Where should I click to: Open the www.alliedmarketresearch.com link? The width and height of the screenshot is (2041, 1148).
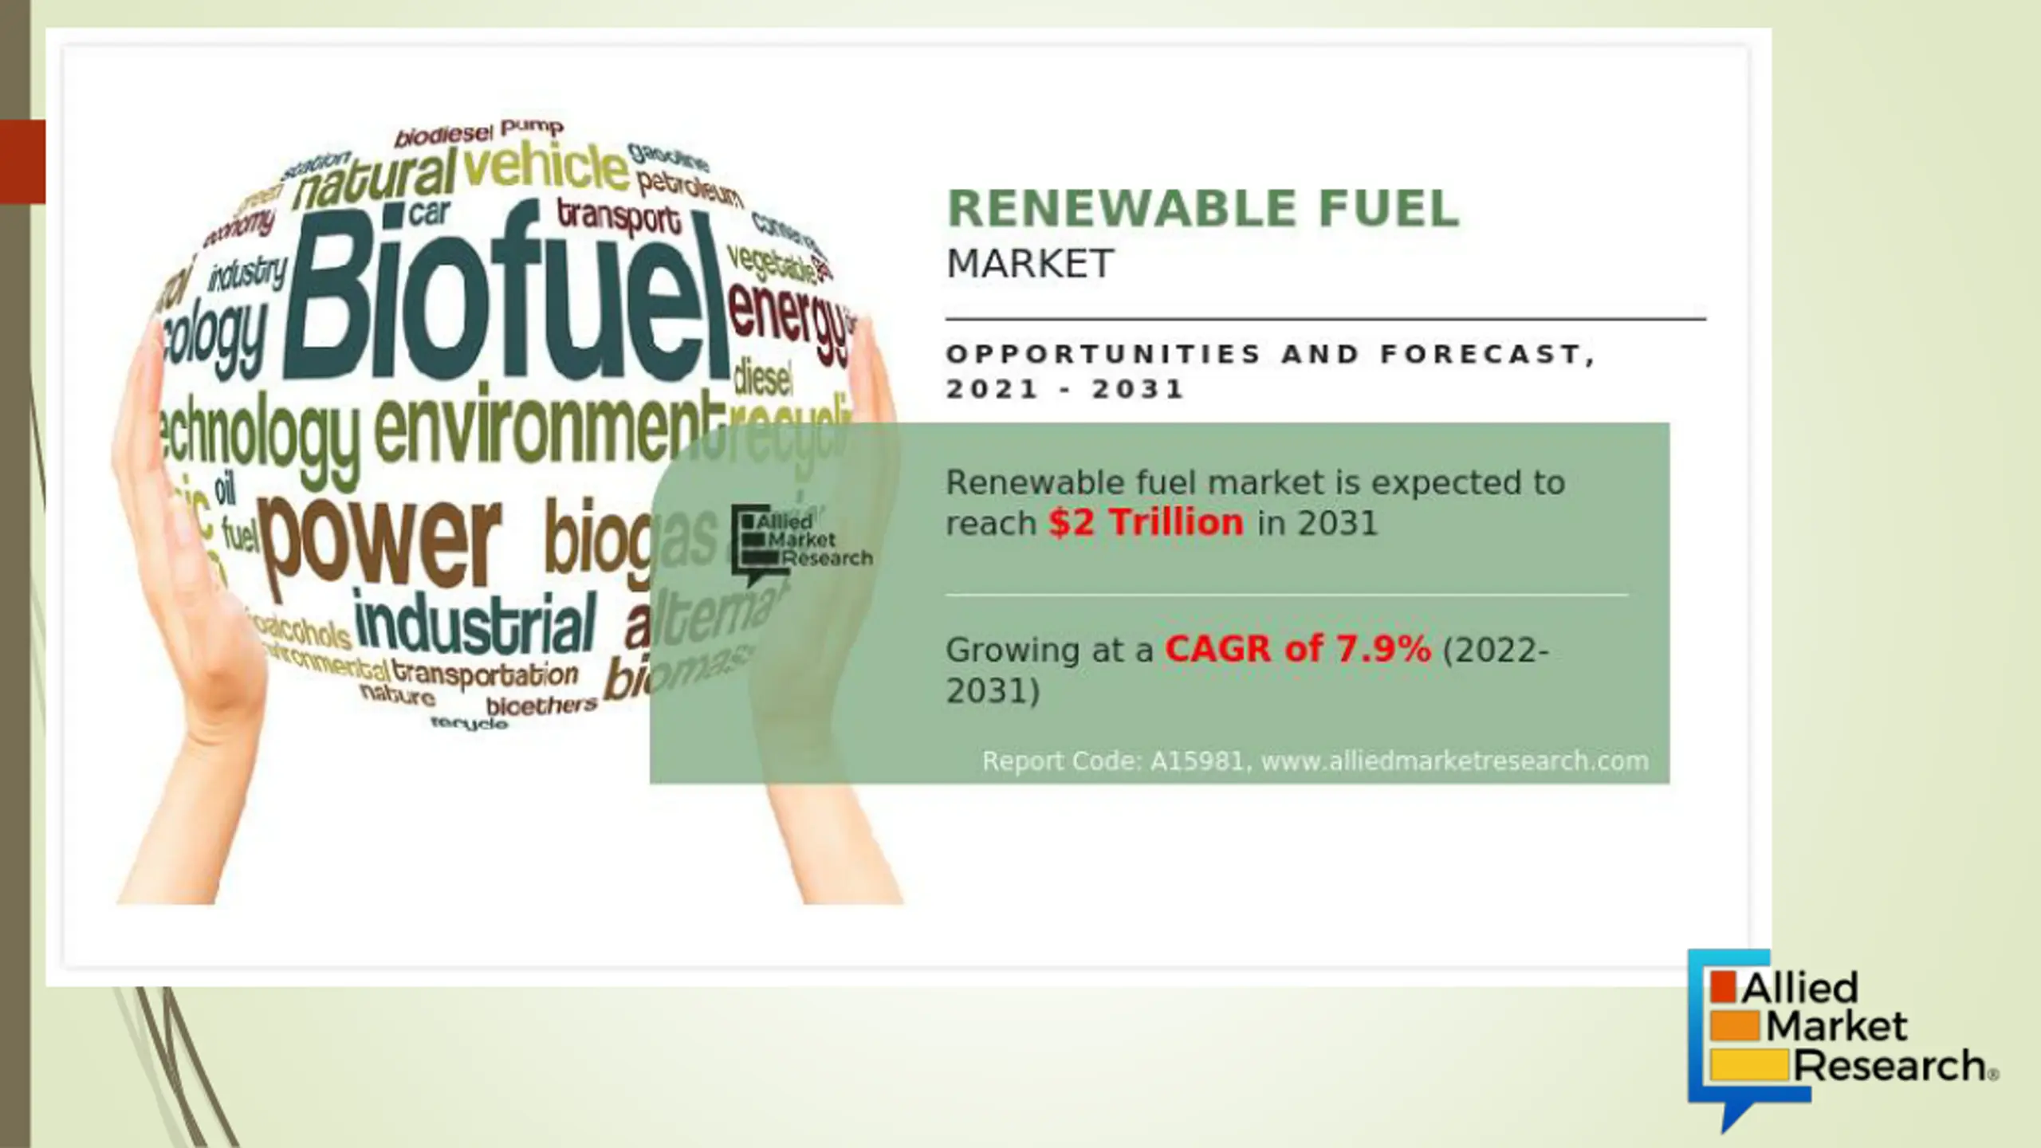coord(1454,761)
